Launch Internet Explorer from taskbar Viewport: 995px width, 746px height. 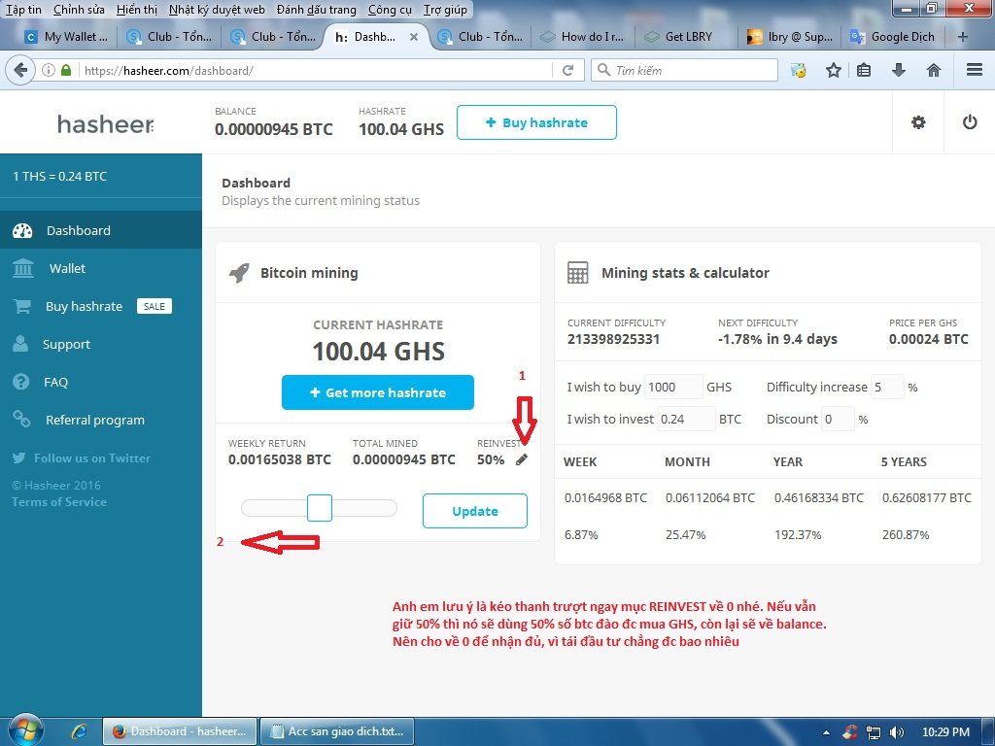pos(79,731)
